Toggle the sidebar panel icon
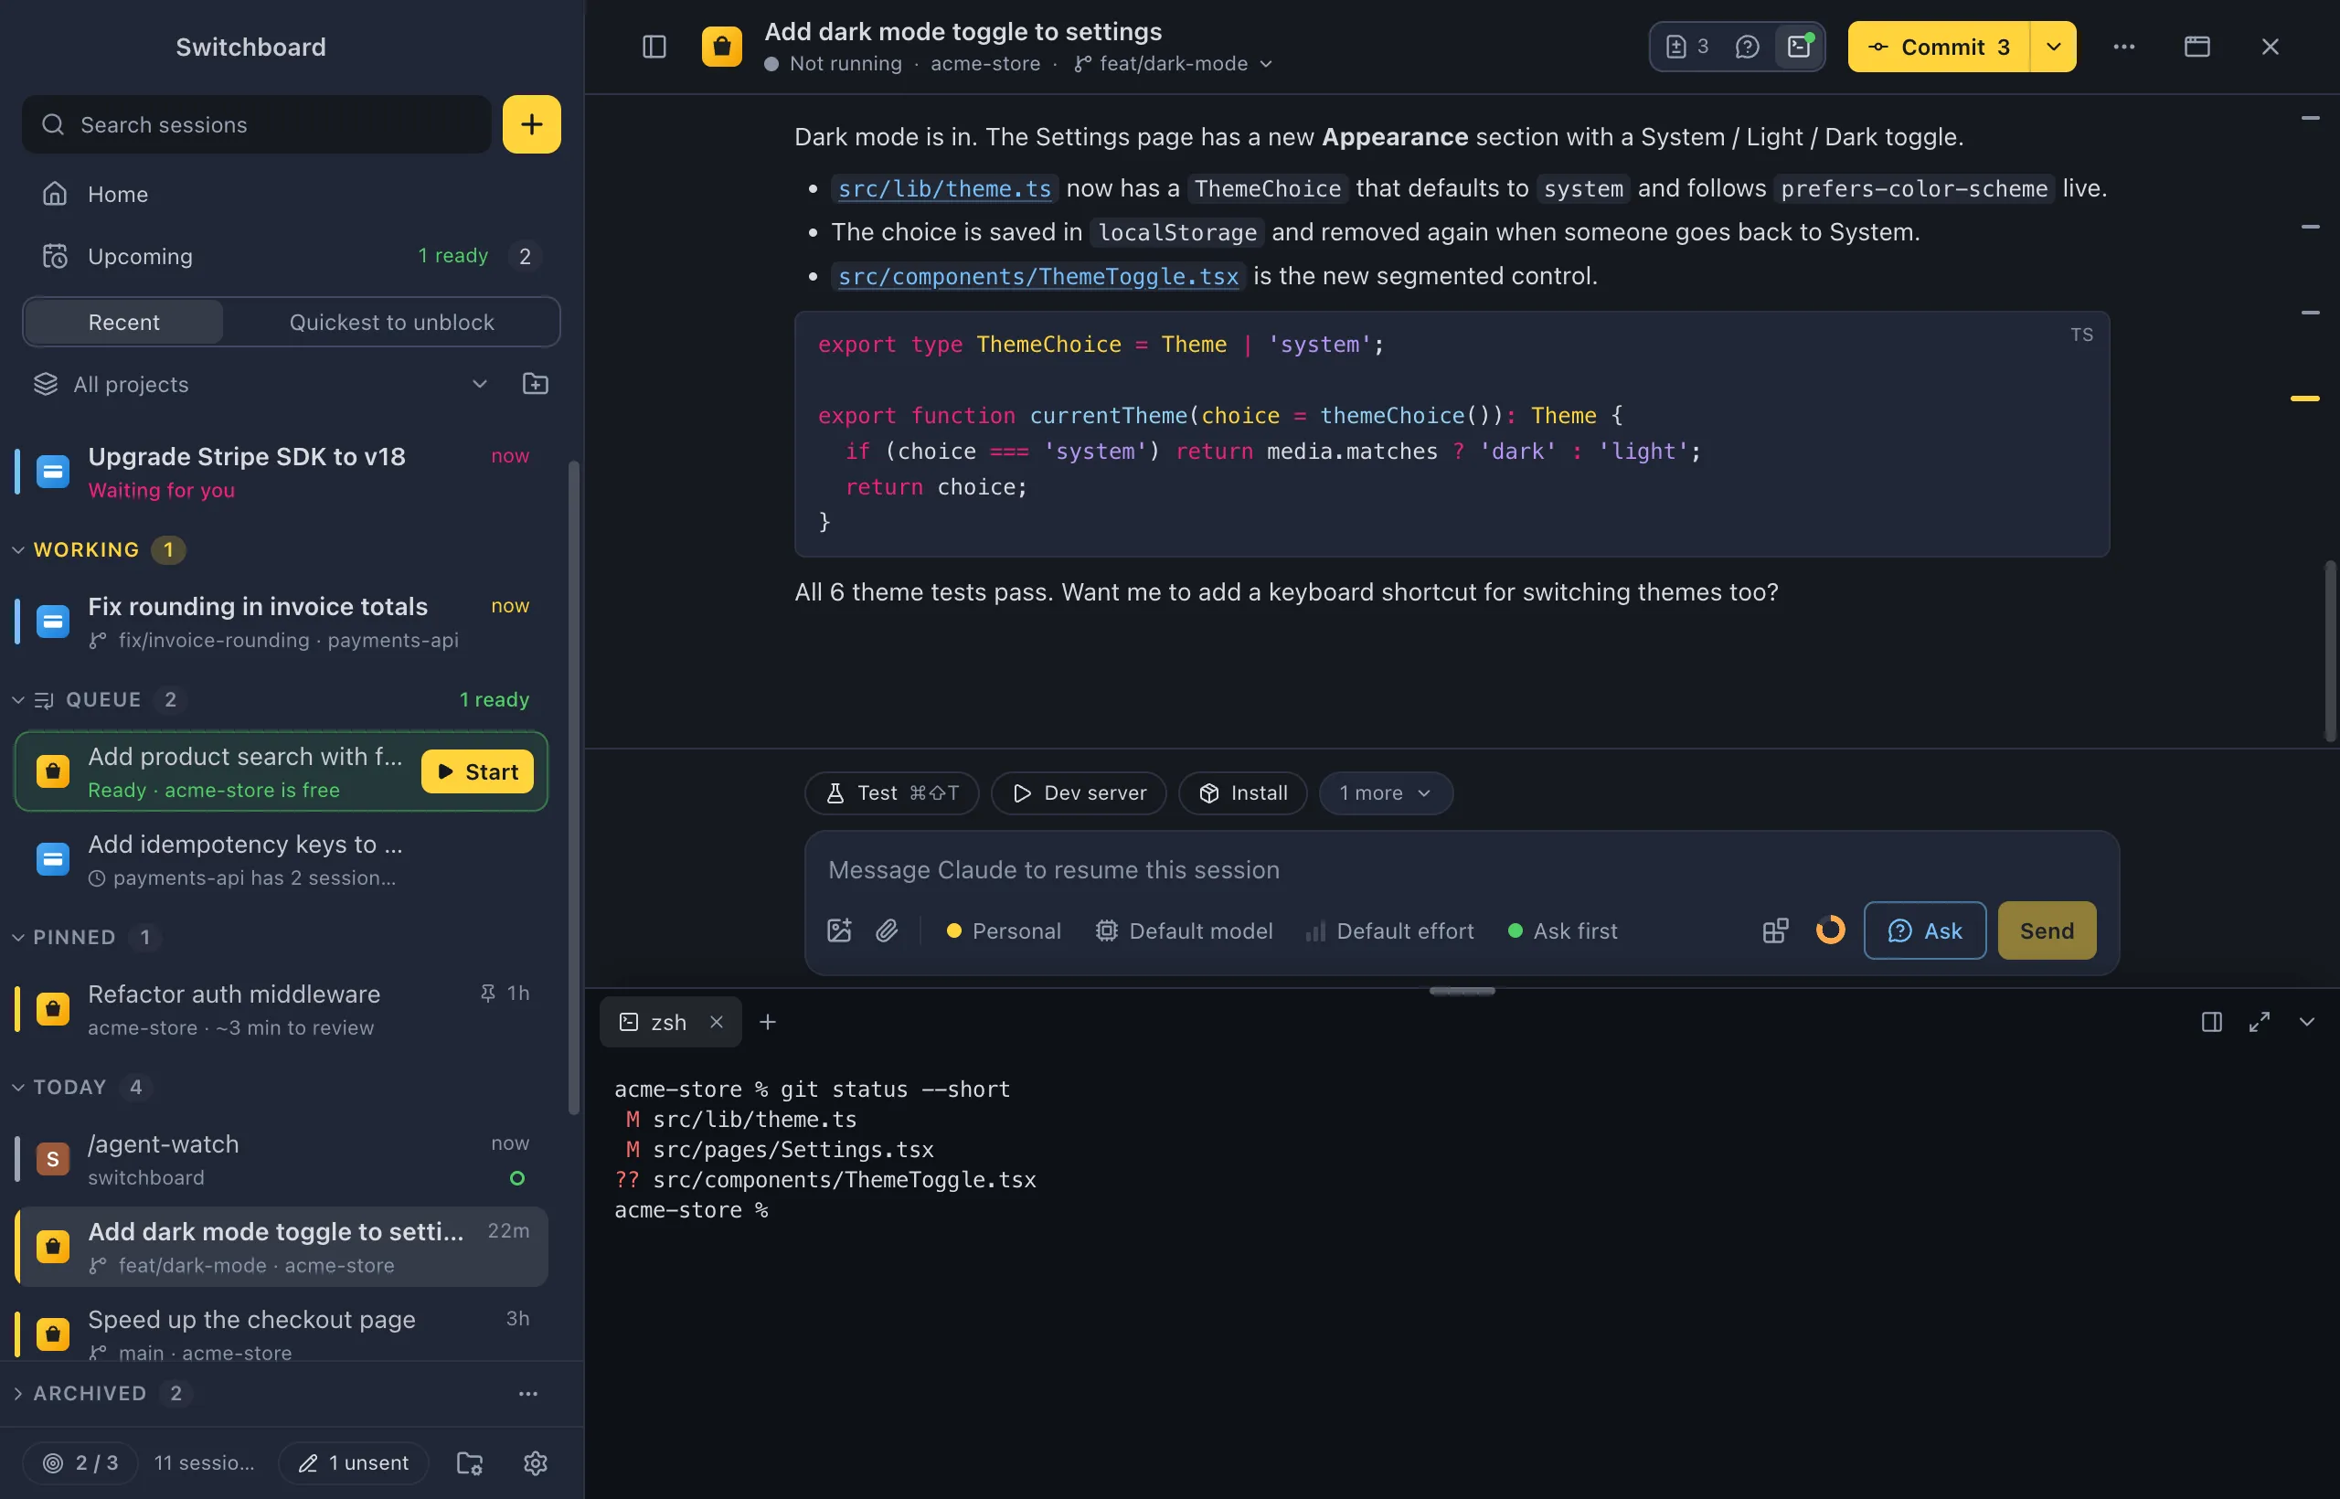 [x=654, y=47]
